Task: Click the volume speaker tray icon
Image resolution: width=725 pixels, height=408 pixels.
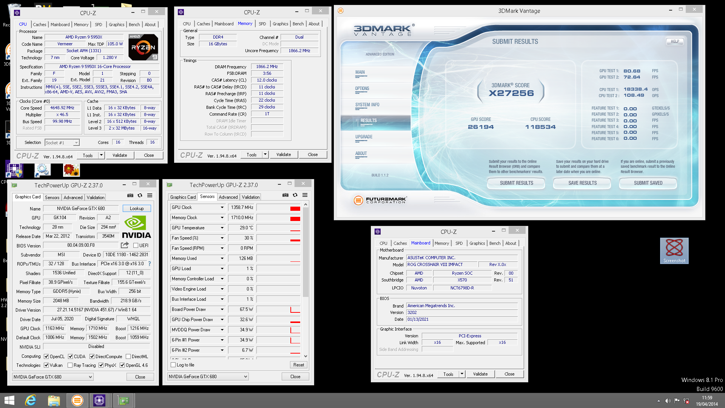Action: [x=668, y=401]
